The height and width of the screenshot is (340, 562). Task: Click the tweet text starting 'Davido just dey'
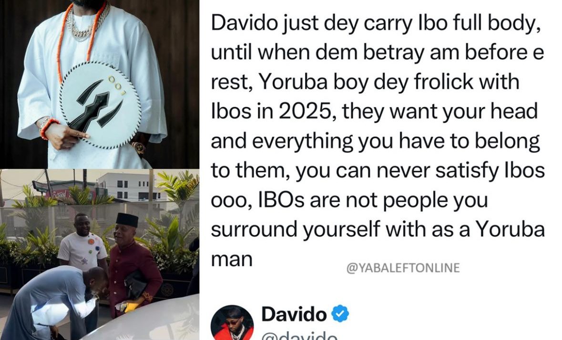[378, 141]
